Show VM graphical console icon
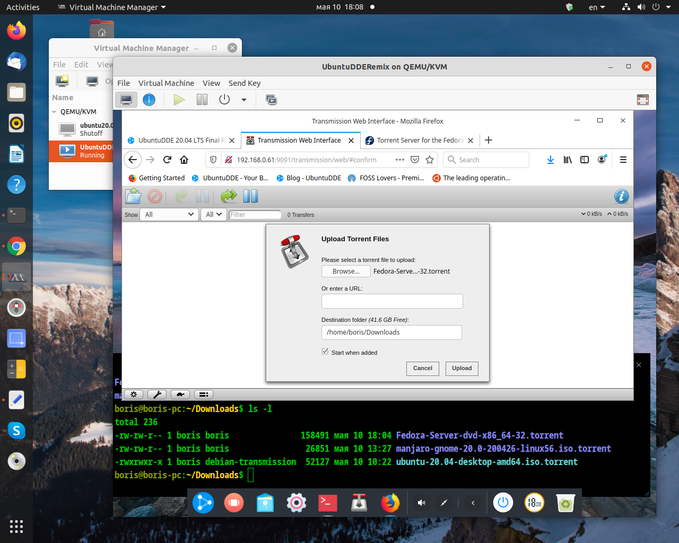679x543 pixels. coord(126,100)
